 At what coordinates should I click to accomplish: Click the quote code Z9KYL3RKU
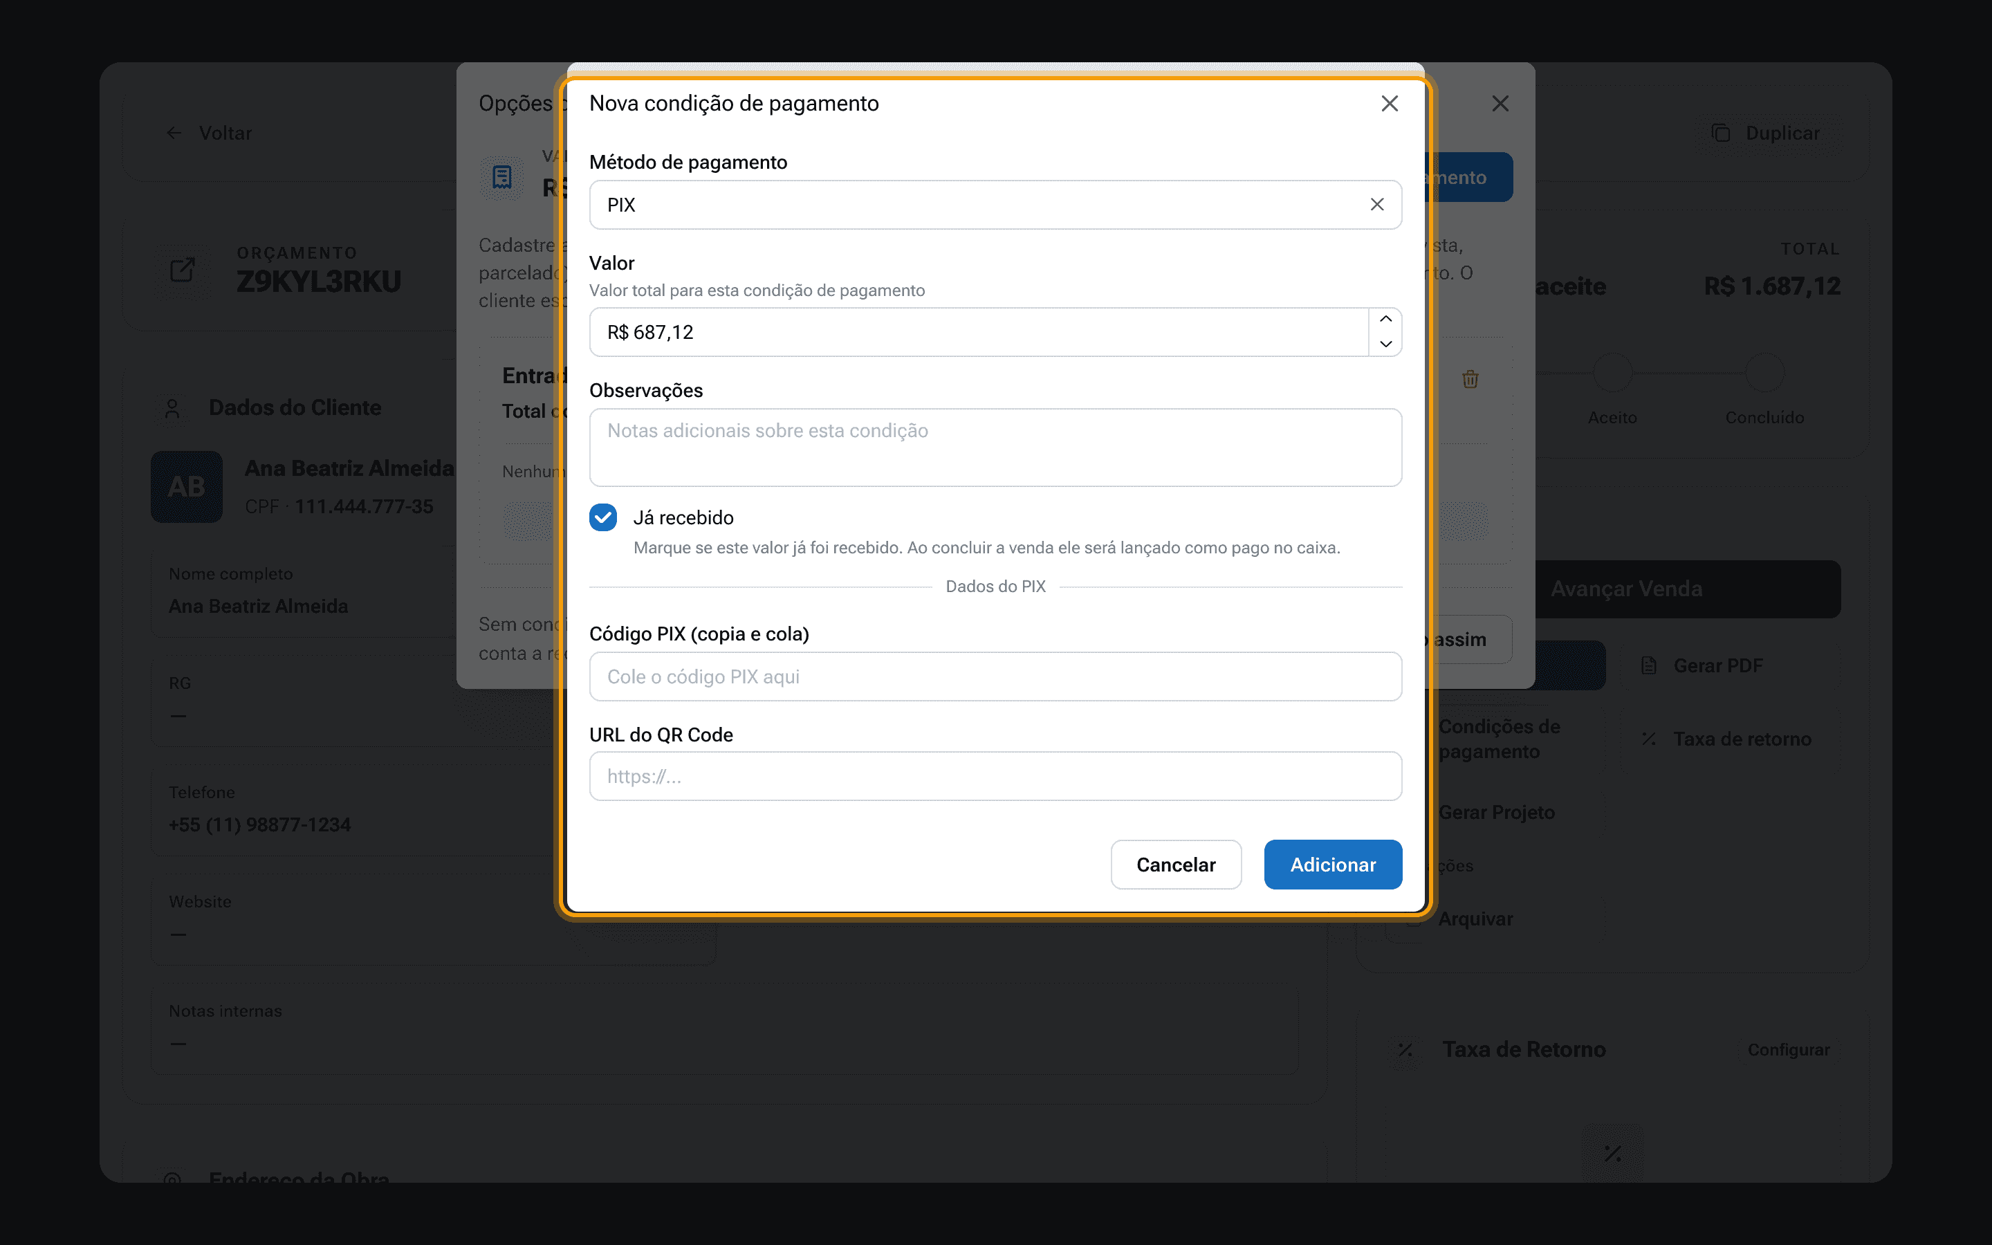[319, 282]
